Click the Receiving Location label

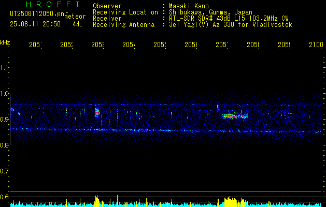[125, 12]
